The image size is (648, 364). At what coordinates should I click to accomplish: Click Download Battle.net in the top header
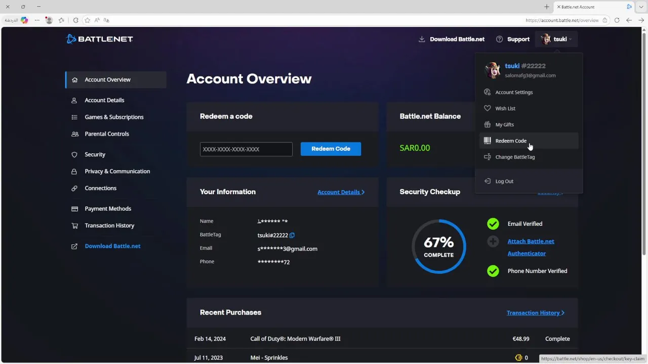(x=457, y=39)
